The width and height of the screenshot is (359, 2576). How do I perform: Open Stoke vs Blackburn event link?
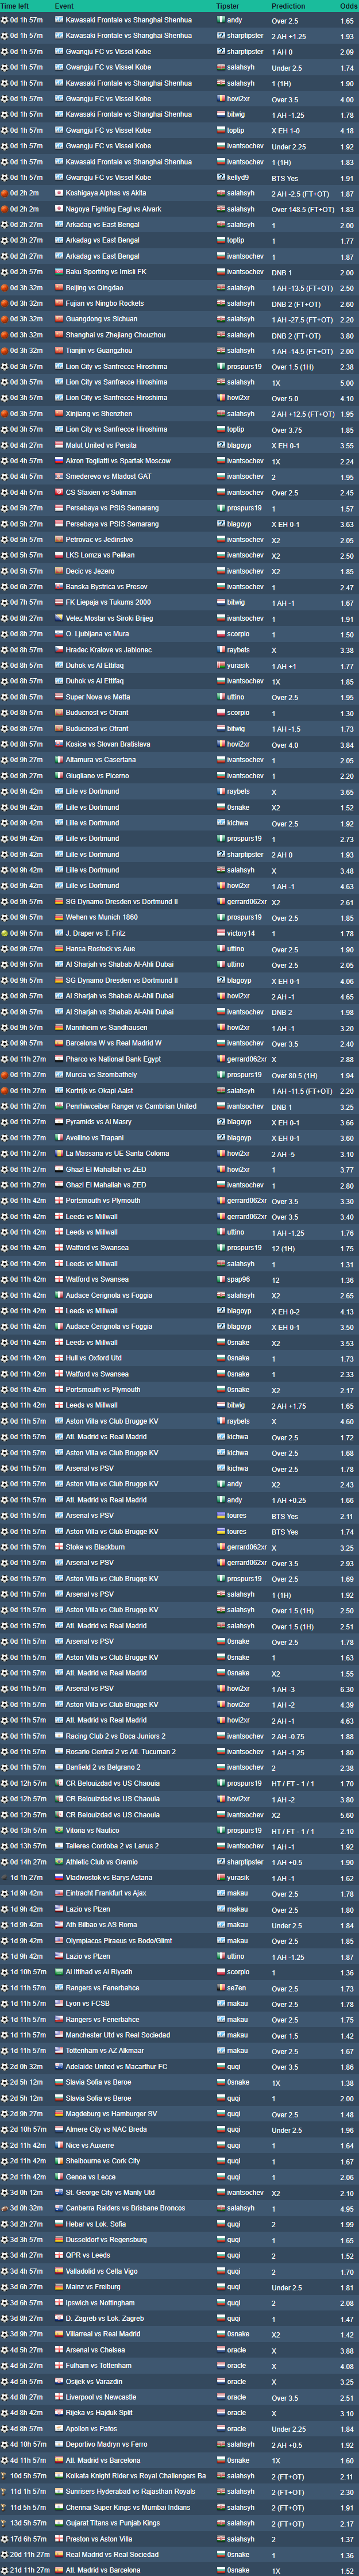coord(96,1547)
